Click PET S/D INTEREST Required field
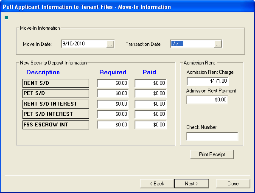This screenshot has height=193, width=255. point(113,114)
